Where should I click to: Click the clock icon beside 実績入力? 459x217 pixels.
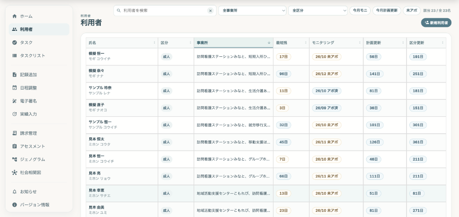coord(14,114)
